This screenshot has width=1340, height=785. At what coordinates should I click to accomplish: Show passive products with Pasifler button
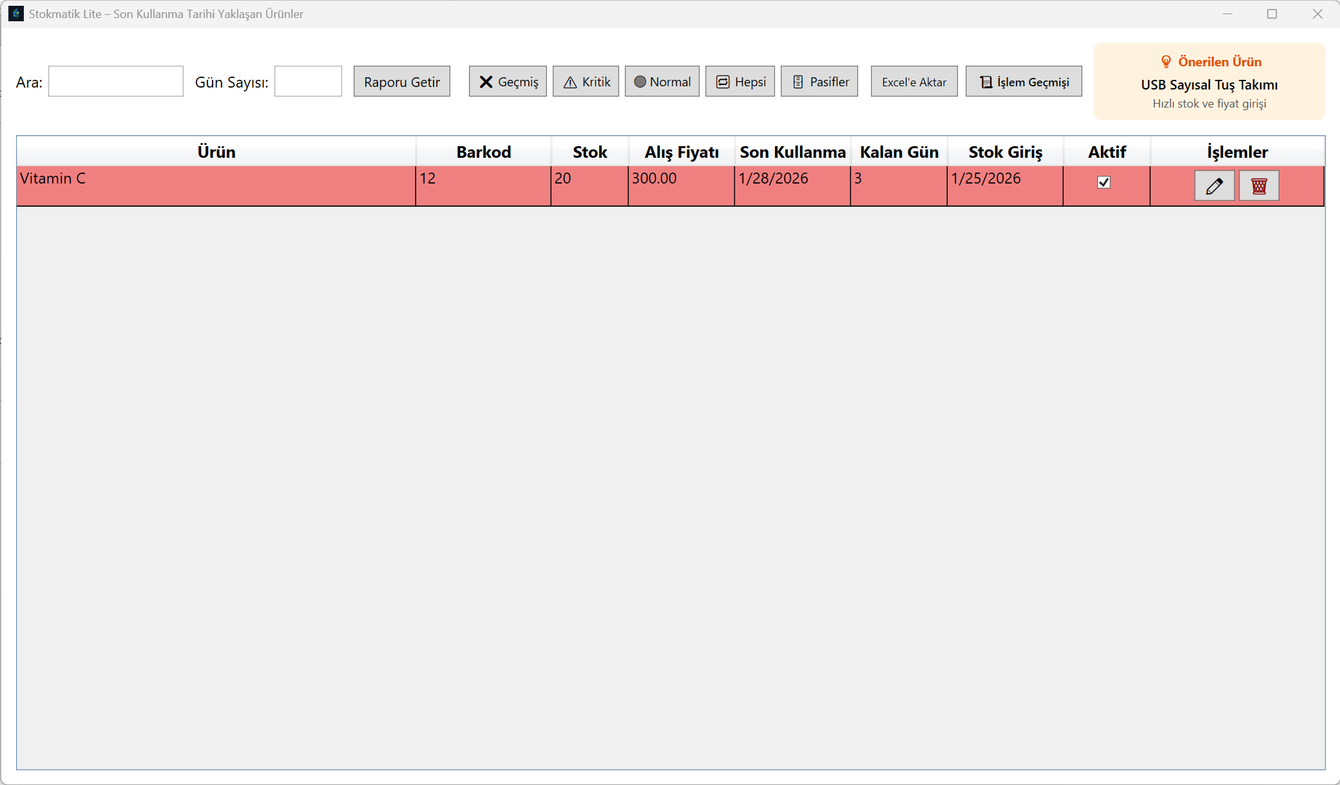pos(819,82)
